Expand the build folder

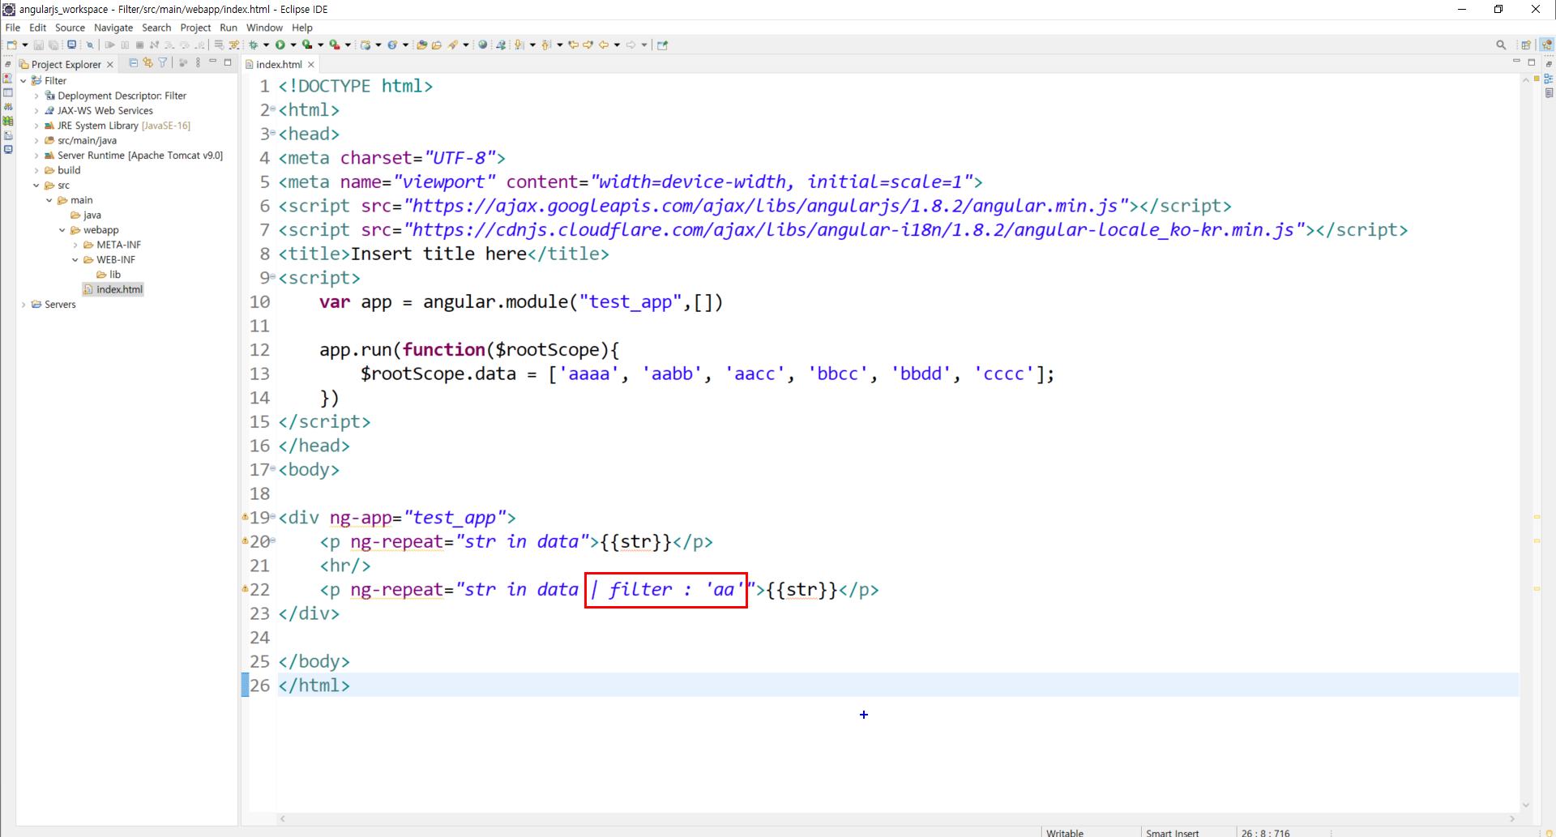click(36, 170)
